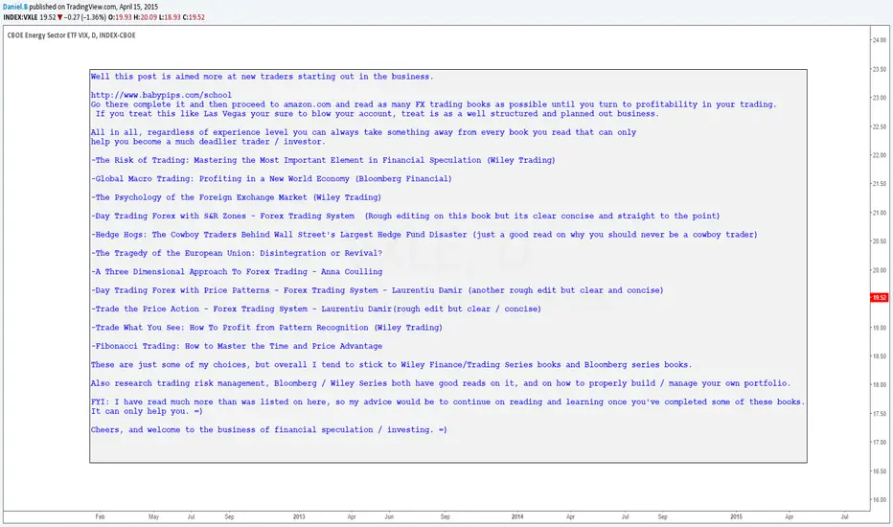Click the May label on time axis
Viewport: 893px width, 527px height.
(x=153, y=516)
